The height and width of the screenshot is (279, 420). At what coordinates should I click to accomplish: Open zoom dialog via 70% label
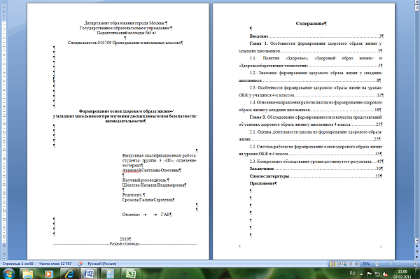(x=365, y=264)
